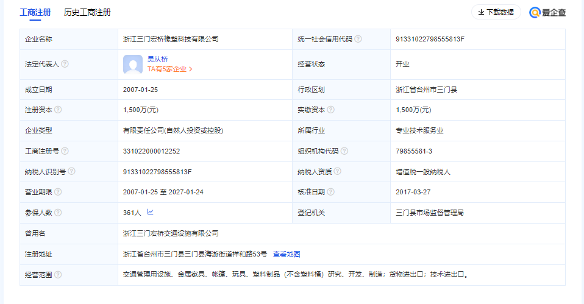Click help icon next to 法定代表人
Screen dimensions: 584x304
point(65,64)
